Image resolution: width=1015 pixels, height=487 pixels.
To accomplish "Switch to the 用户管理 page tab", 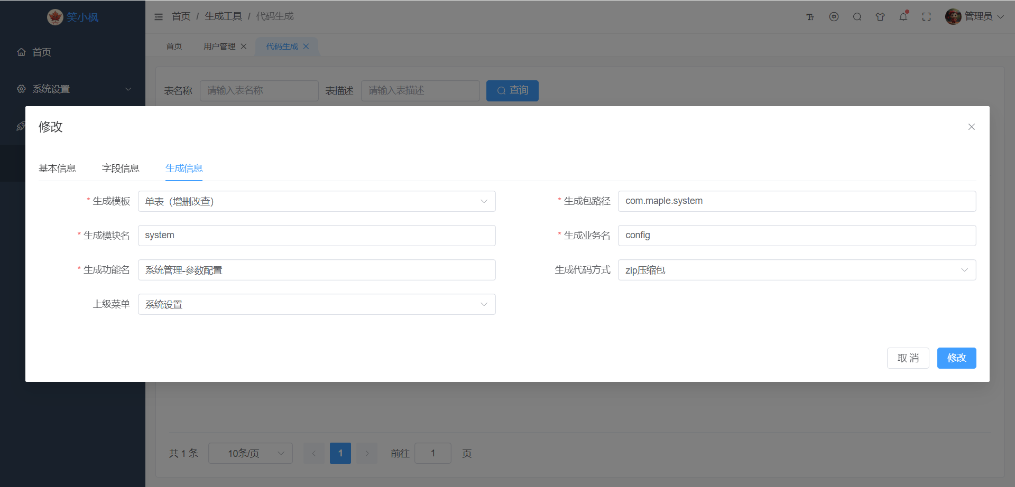I will pos(219,46).
